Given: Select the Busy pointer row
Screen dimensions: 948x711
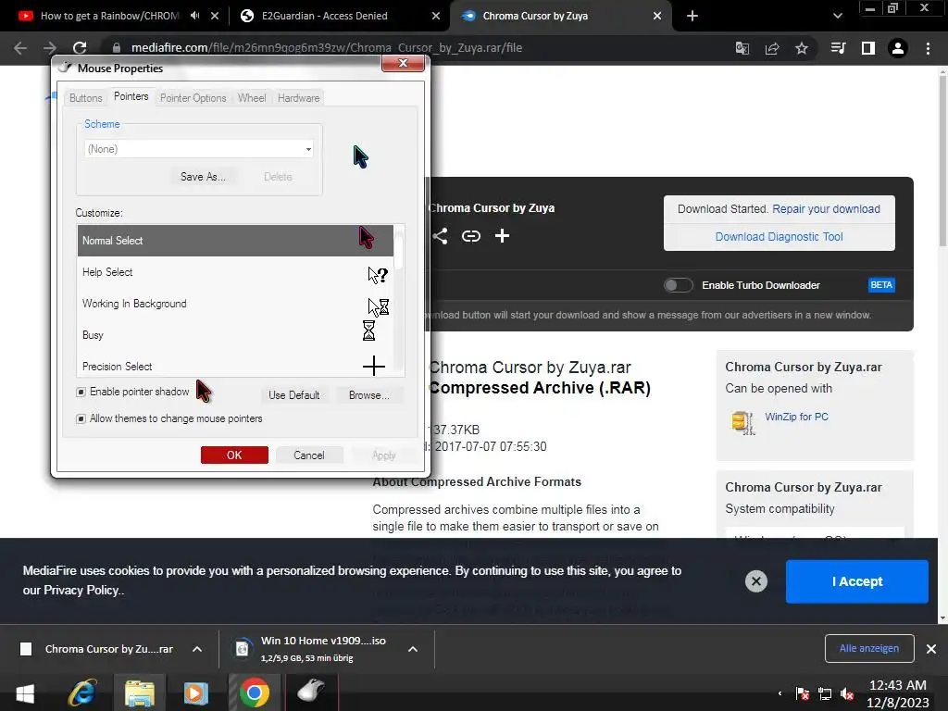Looking at the screenshot, I should [235, 335].
